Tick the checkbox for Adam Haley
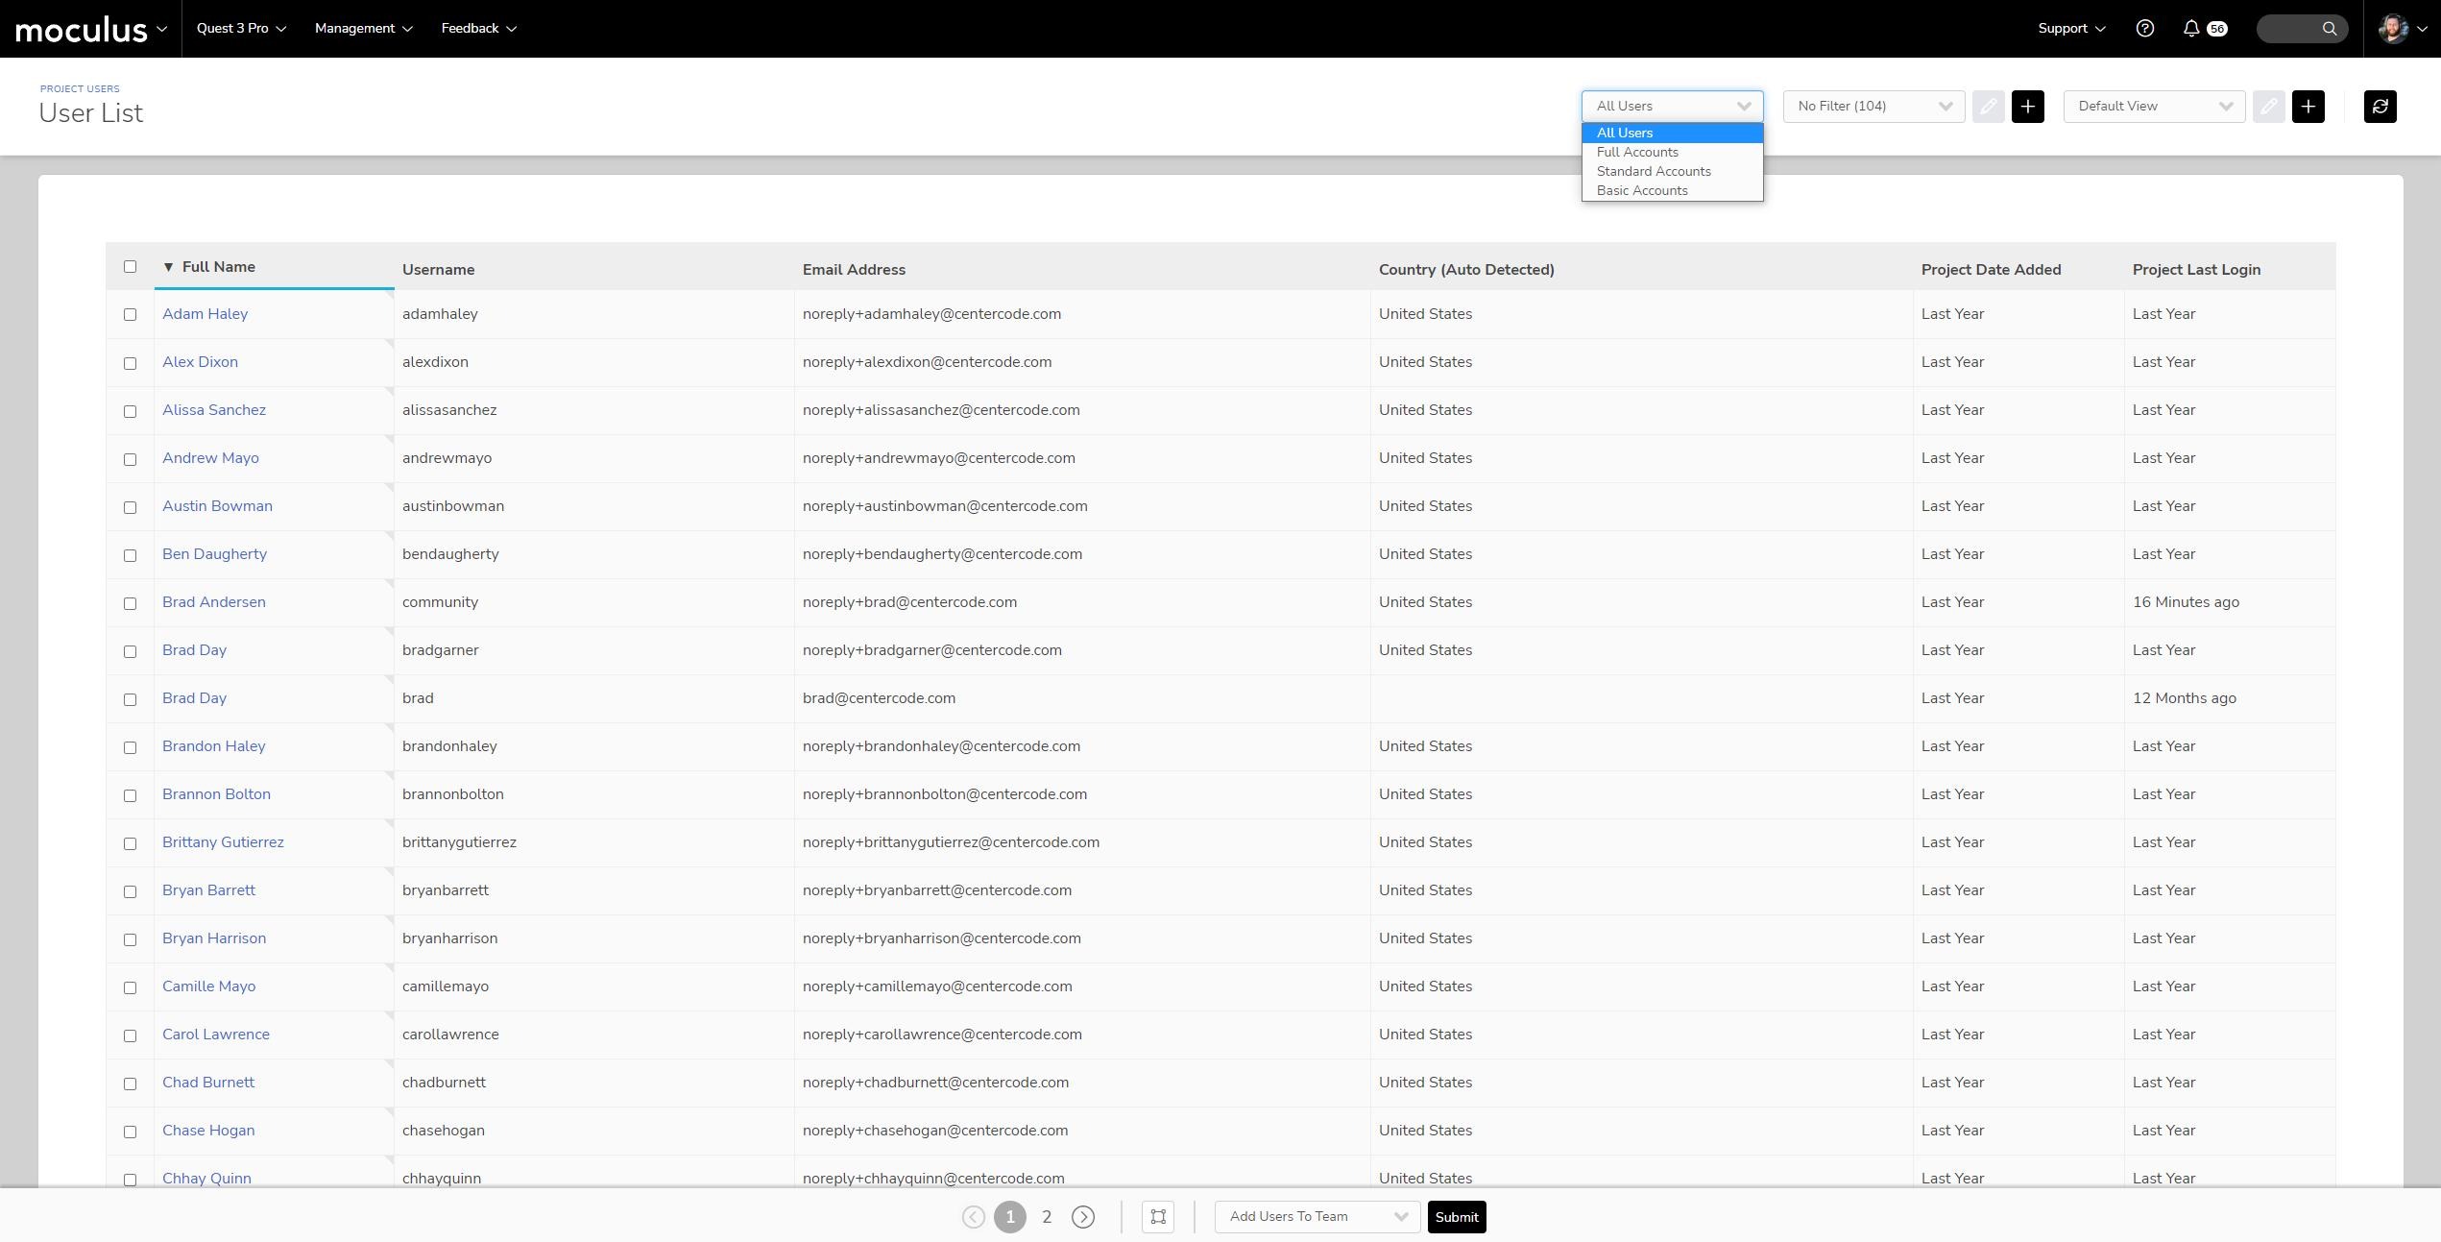Screen dimensions: 2441x1242 coord(131,315)
